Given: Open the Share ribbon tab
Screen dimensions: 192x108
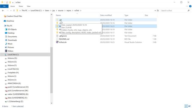Looking at the screenshot, I should [21, 6].
